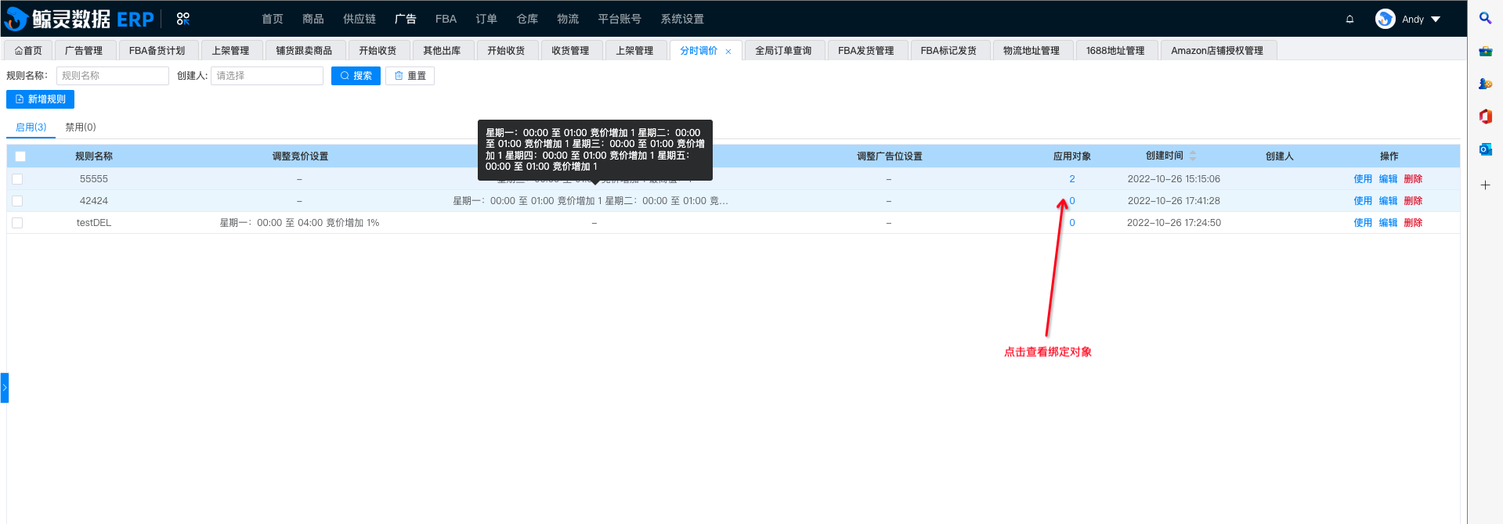Image resolution: width=1503 pixels, height=524 pixels.
Task: Click 应用对象 count 2 for rule 55555
Action: [1072, 179]
